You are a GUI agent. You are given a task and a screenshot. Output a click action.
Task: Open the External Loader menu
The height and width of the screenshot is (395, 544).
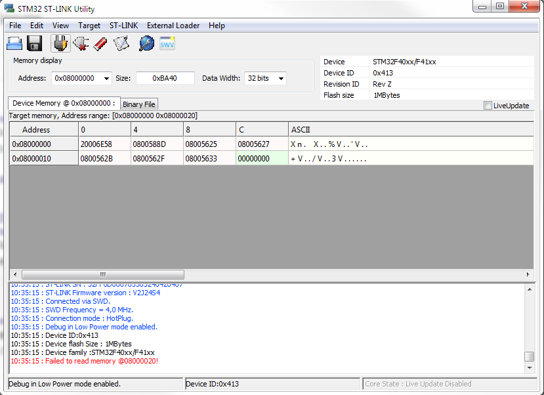173,26
